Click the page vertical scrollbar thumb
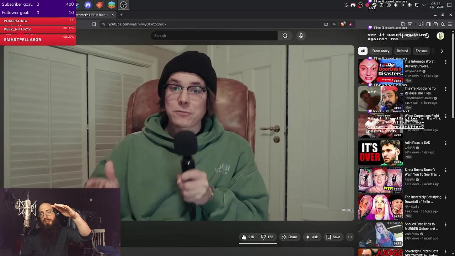 click(453, 76)
